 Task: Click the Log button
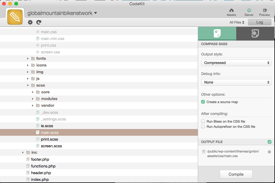(x=259, y=22)
